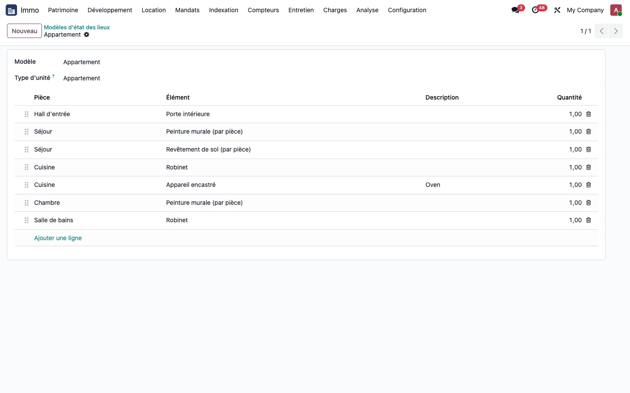Viewport: 630px width, 393px height.
Task: Go to previous record arrow
Action: 602,31
